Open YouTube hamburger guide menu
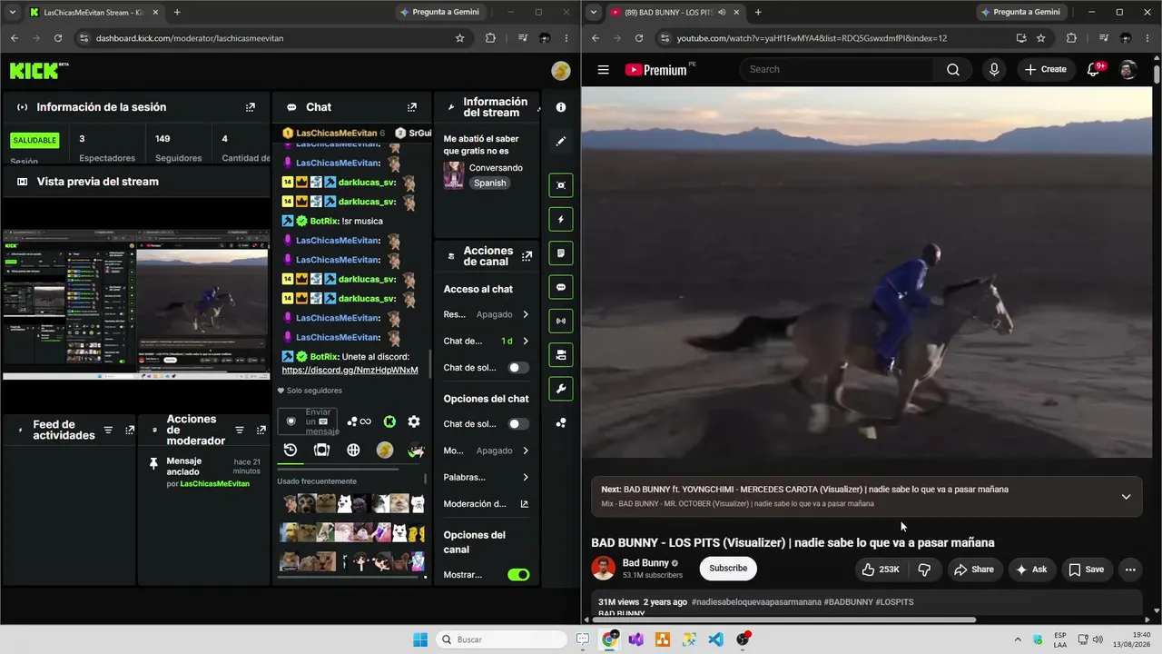Image resolution: width=1162 pixels, height=654 pixels. tap(603, 69)
